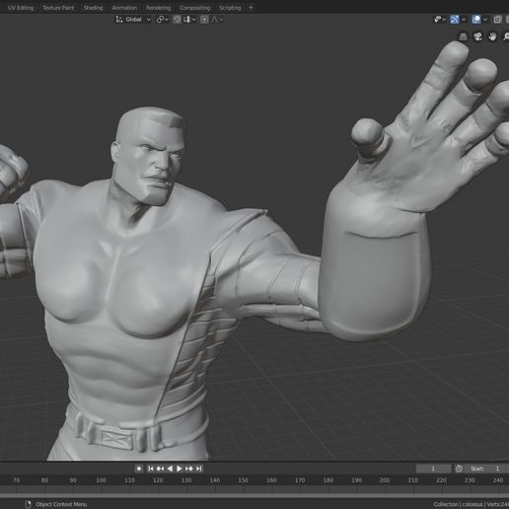Toggle snapping magnet in header
This screenshot has height=509, width=509.
tap(177, 20)
